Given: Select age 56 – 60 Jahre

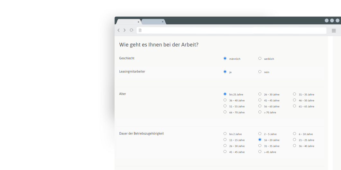Looking at the screenshot, I should click(x=260, y=106).
